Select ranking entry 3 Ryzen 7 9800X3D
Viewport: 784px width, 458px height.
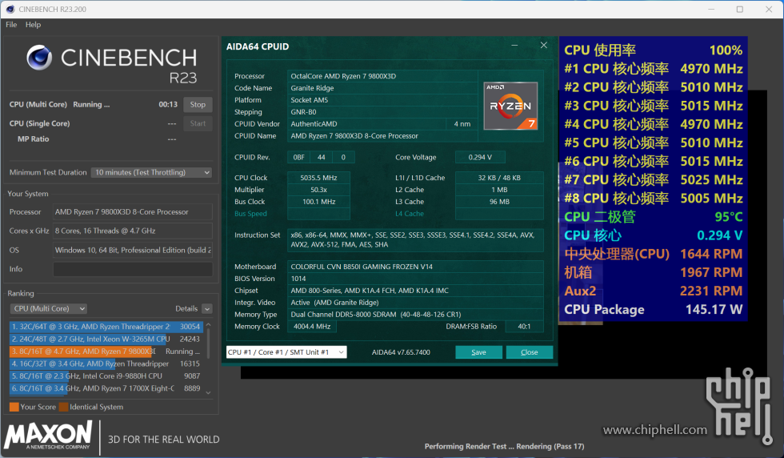106,352
